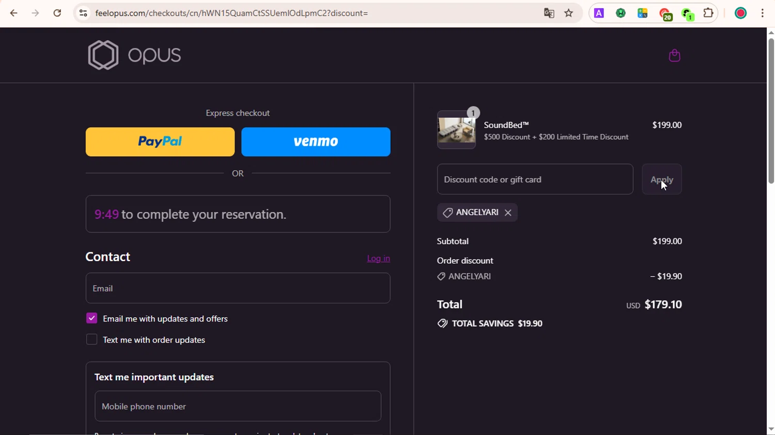775x435 pixels.
Task: Open site information icon in address bar
Action: [83, 13]
